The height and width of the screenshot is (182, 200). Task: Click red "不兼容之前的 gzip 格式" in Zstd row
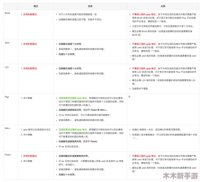[x=144, y=44]
